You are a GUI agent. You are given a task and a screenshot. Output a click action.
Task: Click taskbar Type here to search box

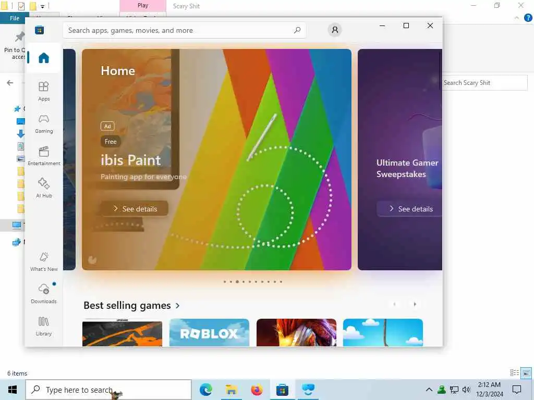click(x=108, y=390)
